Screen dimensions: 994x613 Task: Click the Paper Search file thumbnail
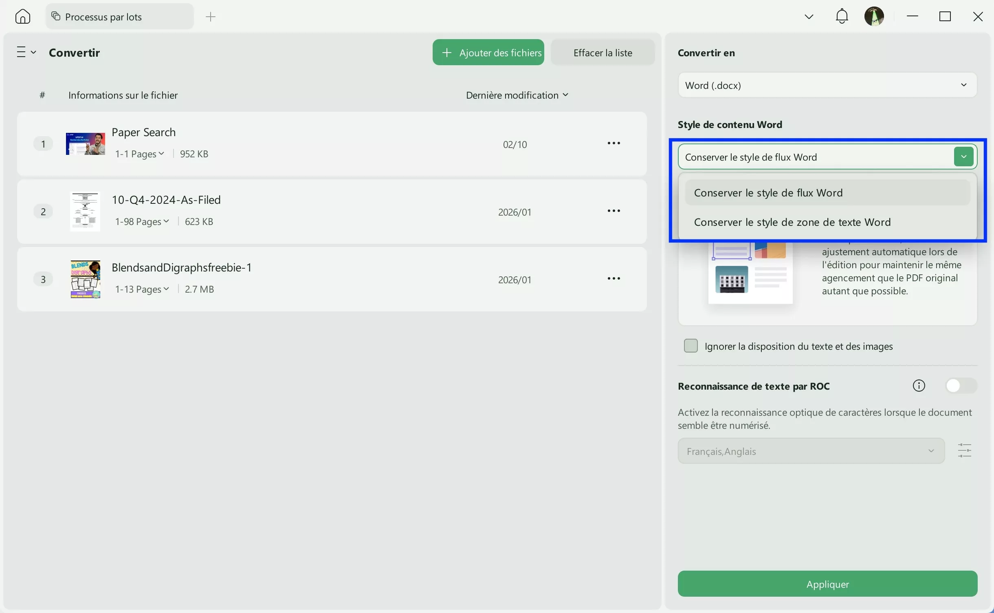(x=85, y=143)
